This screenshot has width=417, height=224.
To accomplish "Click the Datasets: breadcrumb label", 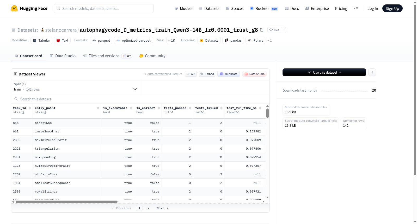I will click(27, 30).
